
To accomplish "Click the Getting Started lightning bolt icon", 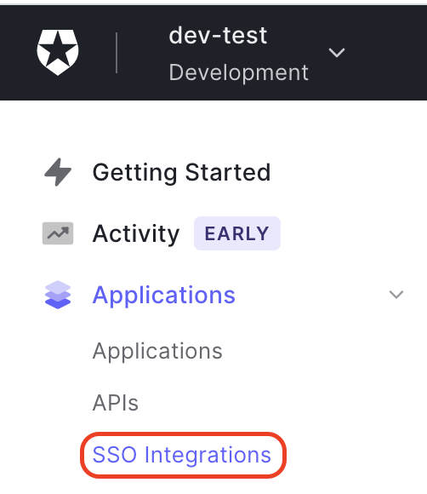I will (x=58, y=172).
